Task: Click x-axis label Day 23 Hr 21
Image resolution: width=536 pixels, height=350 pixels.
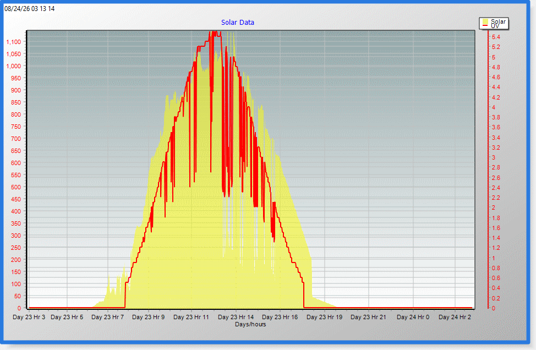Action: click(x=368, y=317)
